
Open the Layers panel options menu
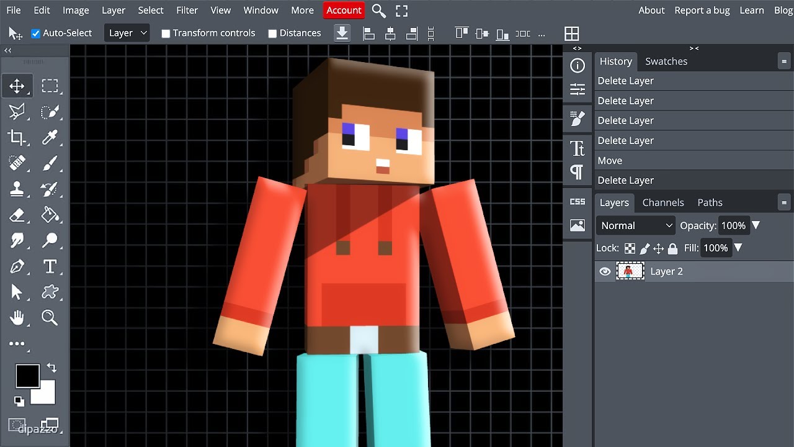coord(784,202)
